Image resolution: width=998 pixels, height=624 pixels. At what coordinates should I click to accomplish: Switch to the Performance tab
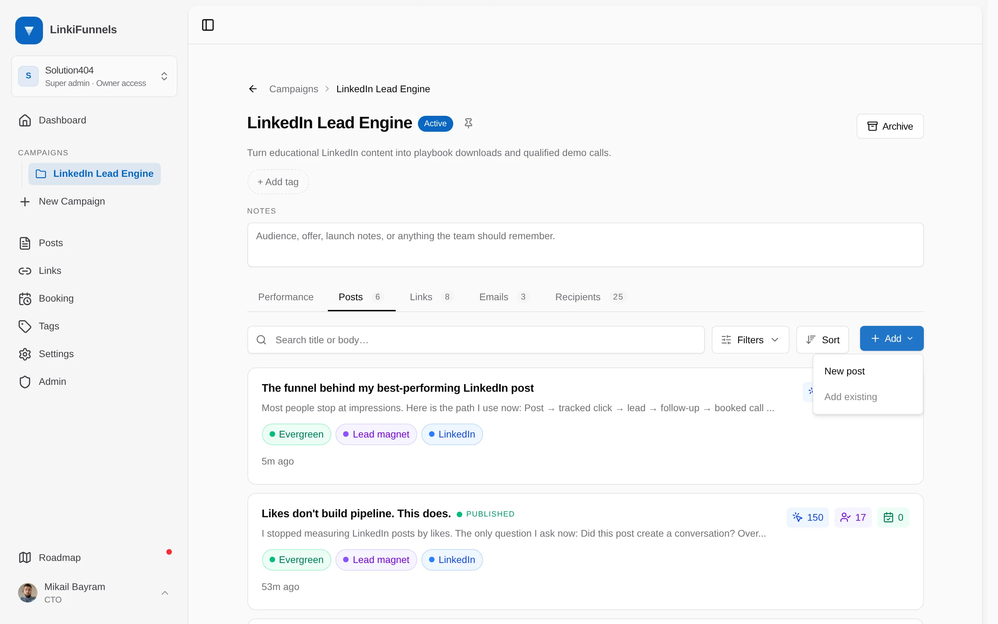click(286, 297)
